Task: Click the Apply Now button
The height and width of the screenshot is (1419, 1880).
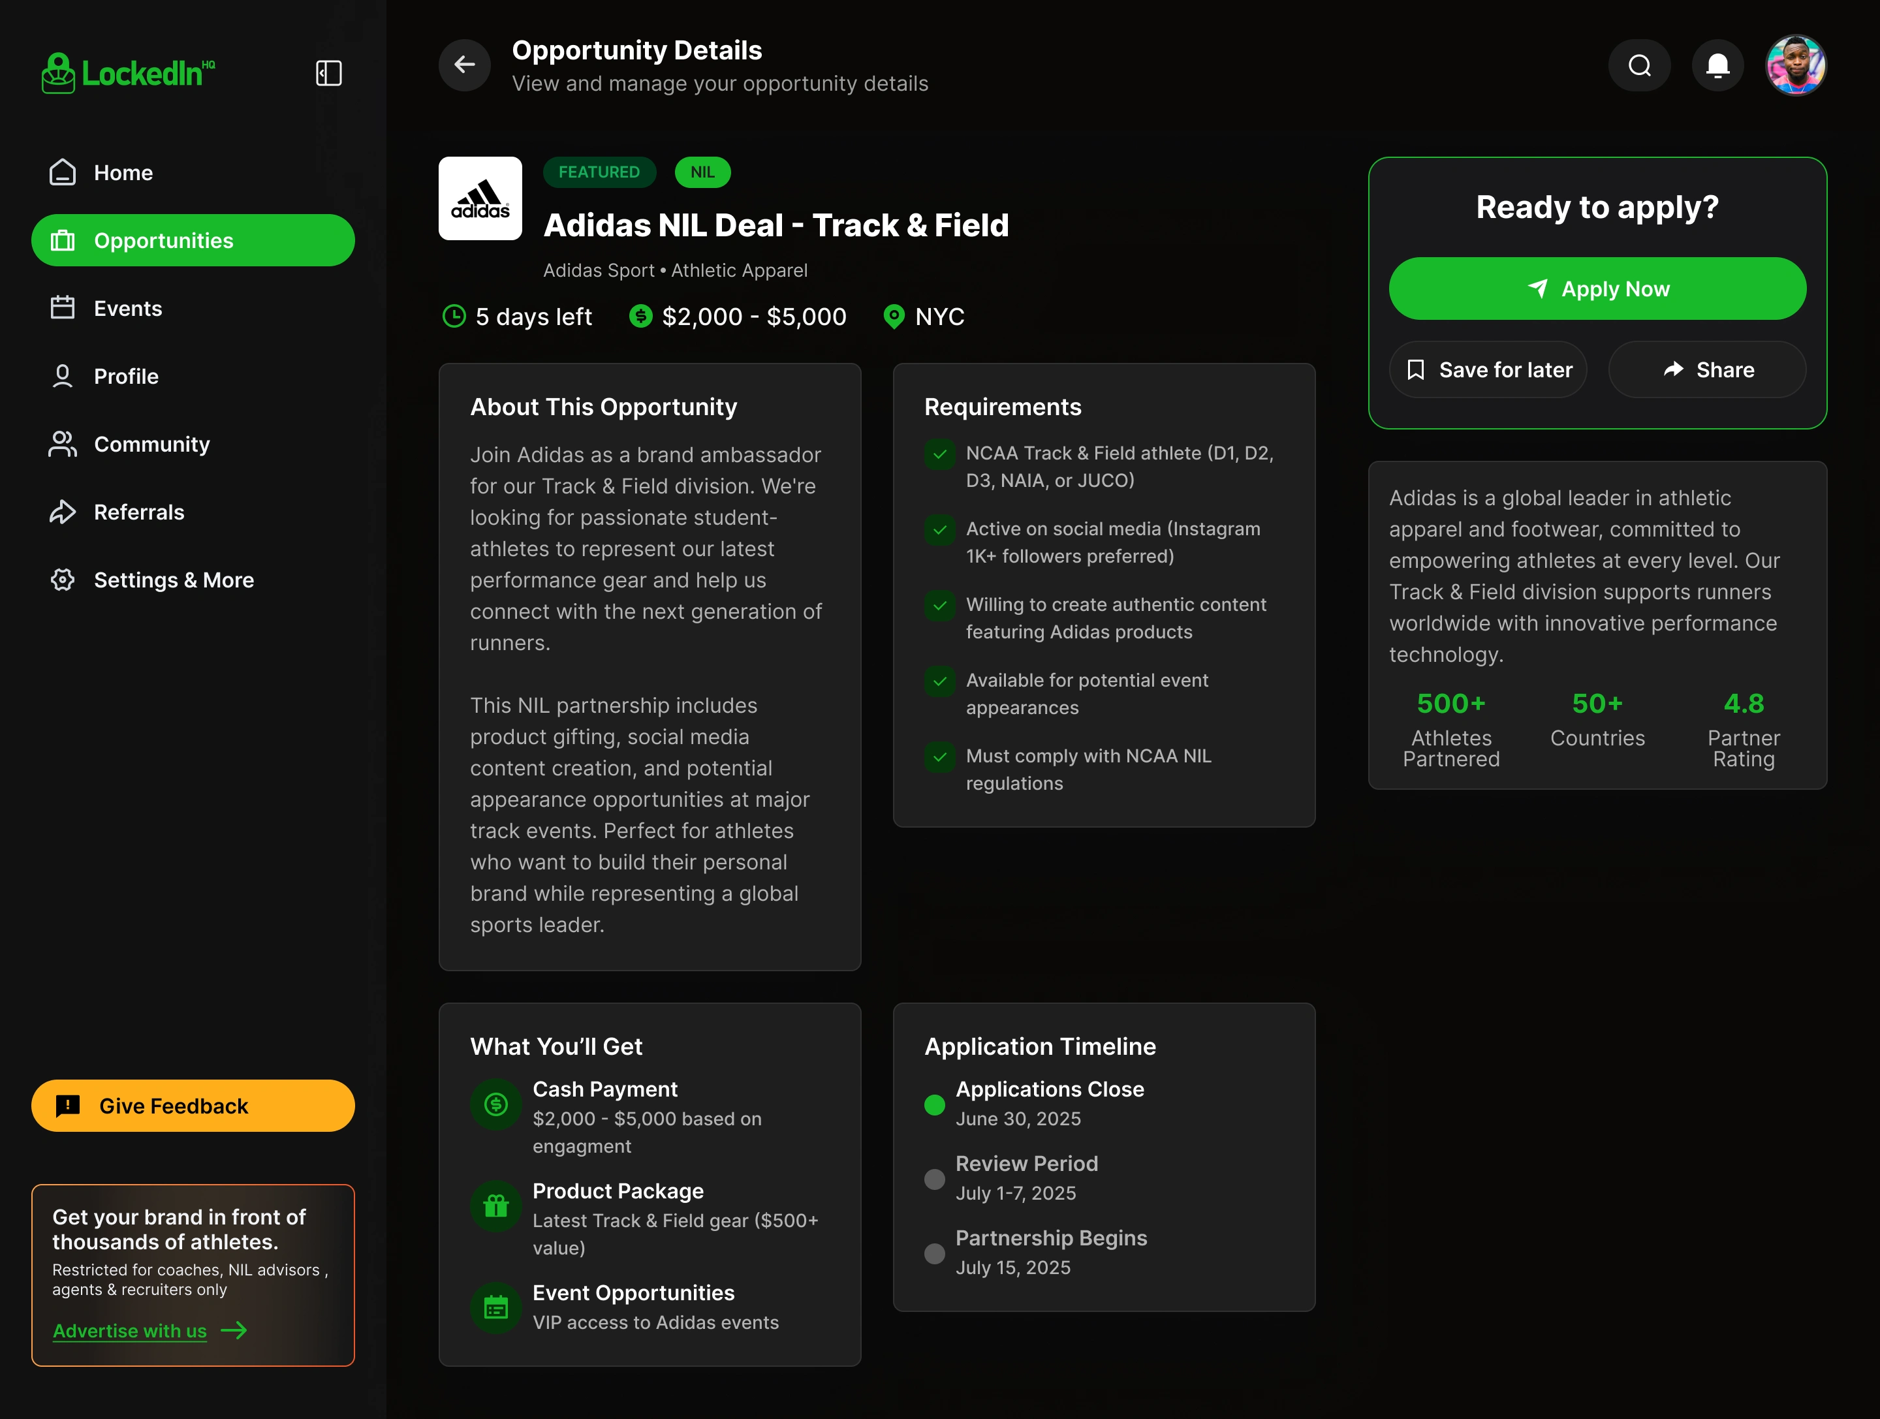Action: click(x=1598, y=289)
